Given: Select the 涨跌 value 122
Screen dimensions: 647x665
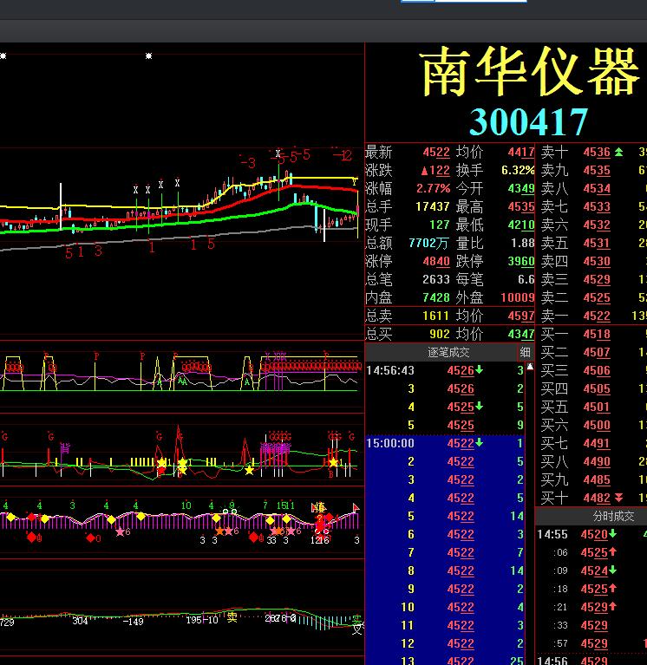Looking at the screenshot, I should click(435, 171).
